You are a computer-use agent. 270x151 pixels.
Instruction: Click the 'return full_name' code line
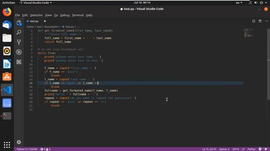pyautogui.click(x=58, y=42)
